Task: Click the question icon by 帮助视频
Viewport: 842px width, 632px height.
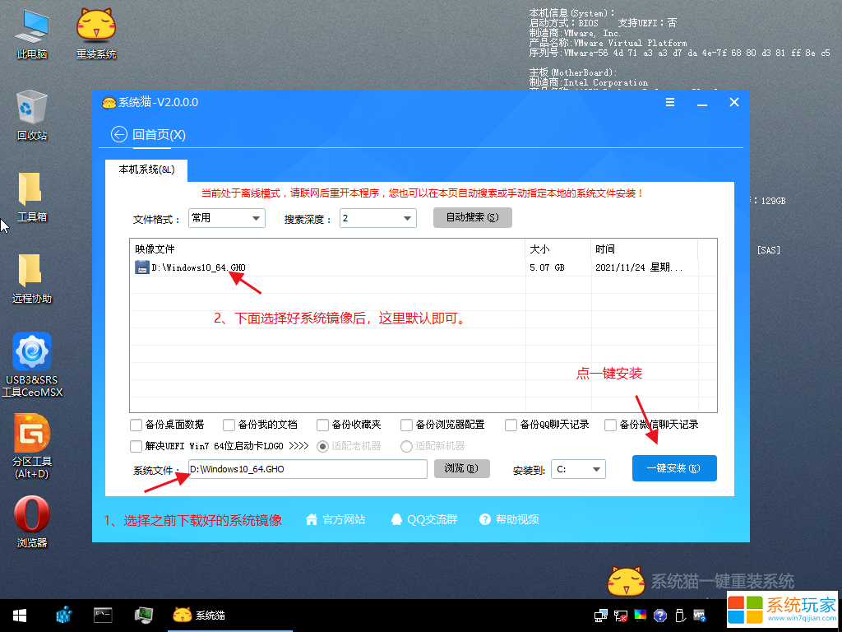Action: click(x=485, y=520)
